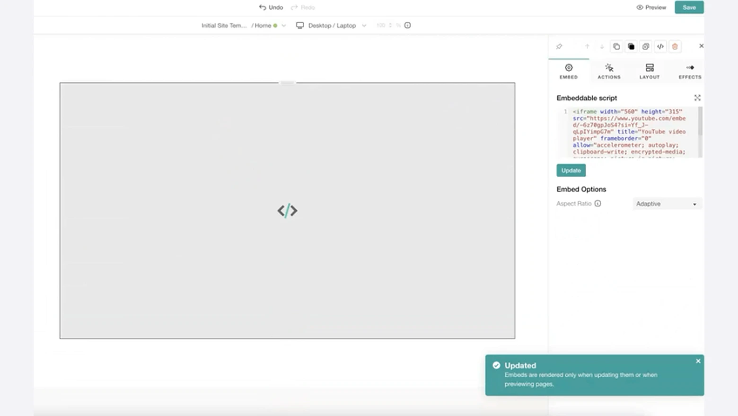The image size is (738, 416).
Task: Click the handle at top of embed block
Action: [287, 83]
